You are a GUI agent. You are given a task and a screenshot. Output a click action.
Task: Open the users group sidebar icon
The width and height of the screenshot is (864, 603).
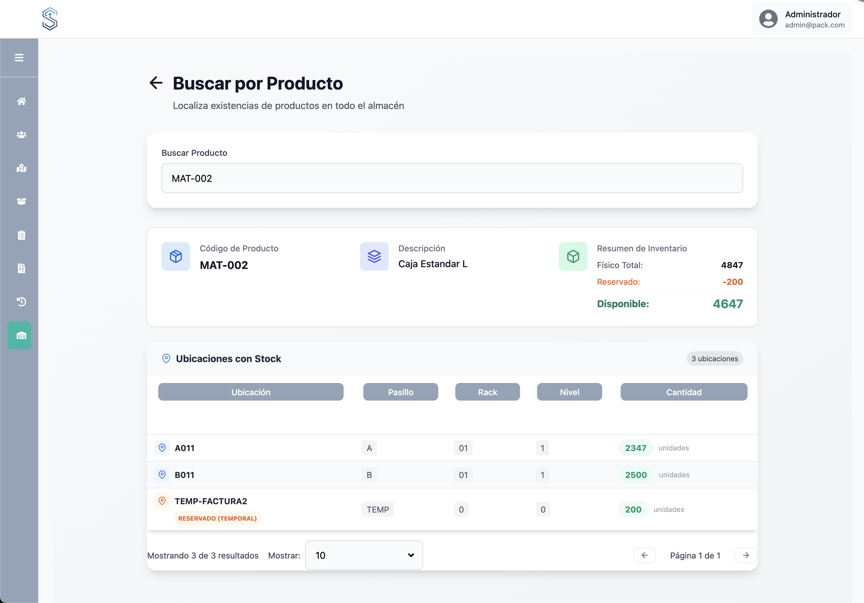coord(21,135)
